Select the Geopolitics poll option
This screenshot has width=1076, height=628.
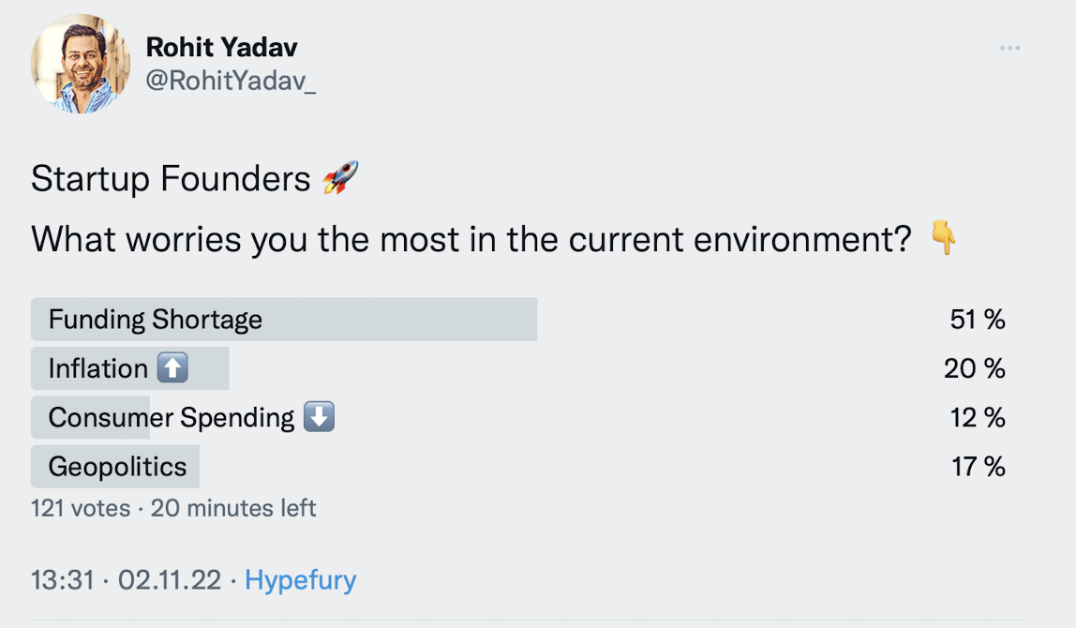pyautogui.click(x=117, y=466)
